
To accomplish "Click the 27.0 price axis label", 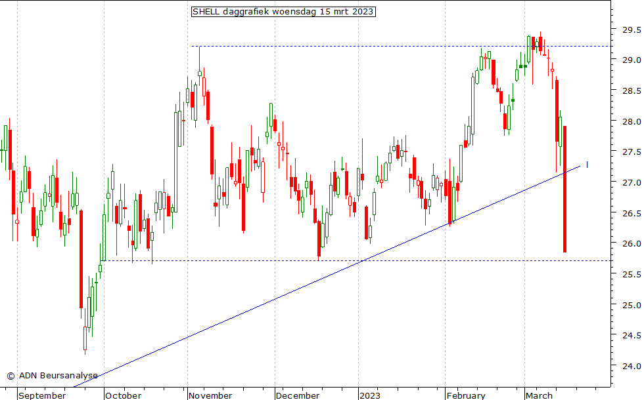I will 632,182.
